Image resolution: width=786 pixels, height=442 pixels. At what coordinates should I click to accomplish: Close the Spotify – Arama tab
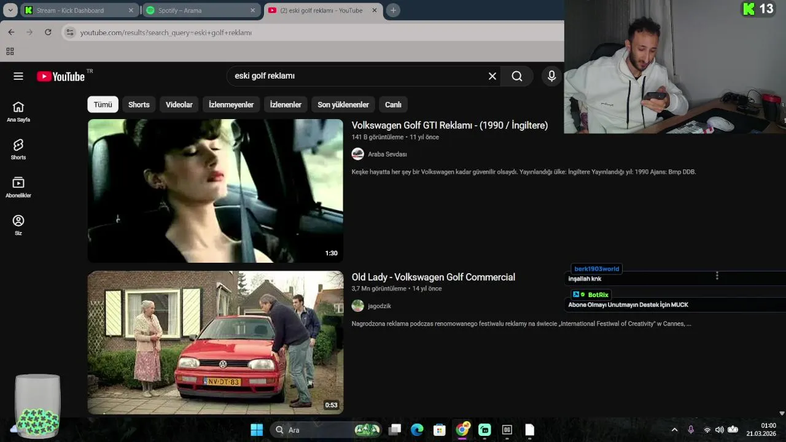[x=252, y=10]
